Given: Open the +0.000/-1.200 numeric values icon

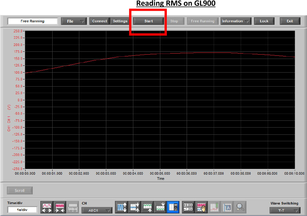Looking at the screenshot, I should tap(188, 207).
